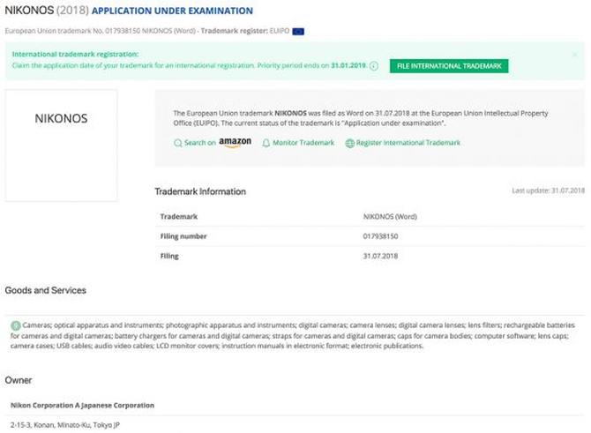This screenshot has width=591, height=433.
Task: Click the filing number 017938150 value
Action: [383, 236]
